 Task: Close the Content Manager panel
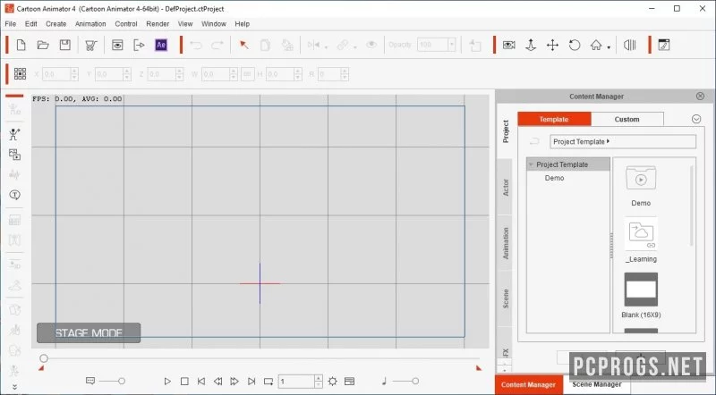click(700, 97)
